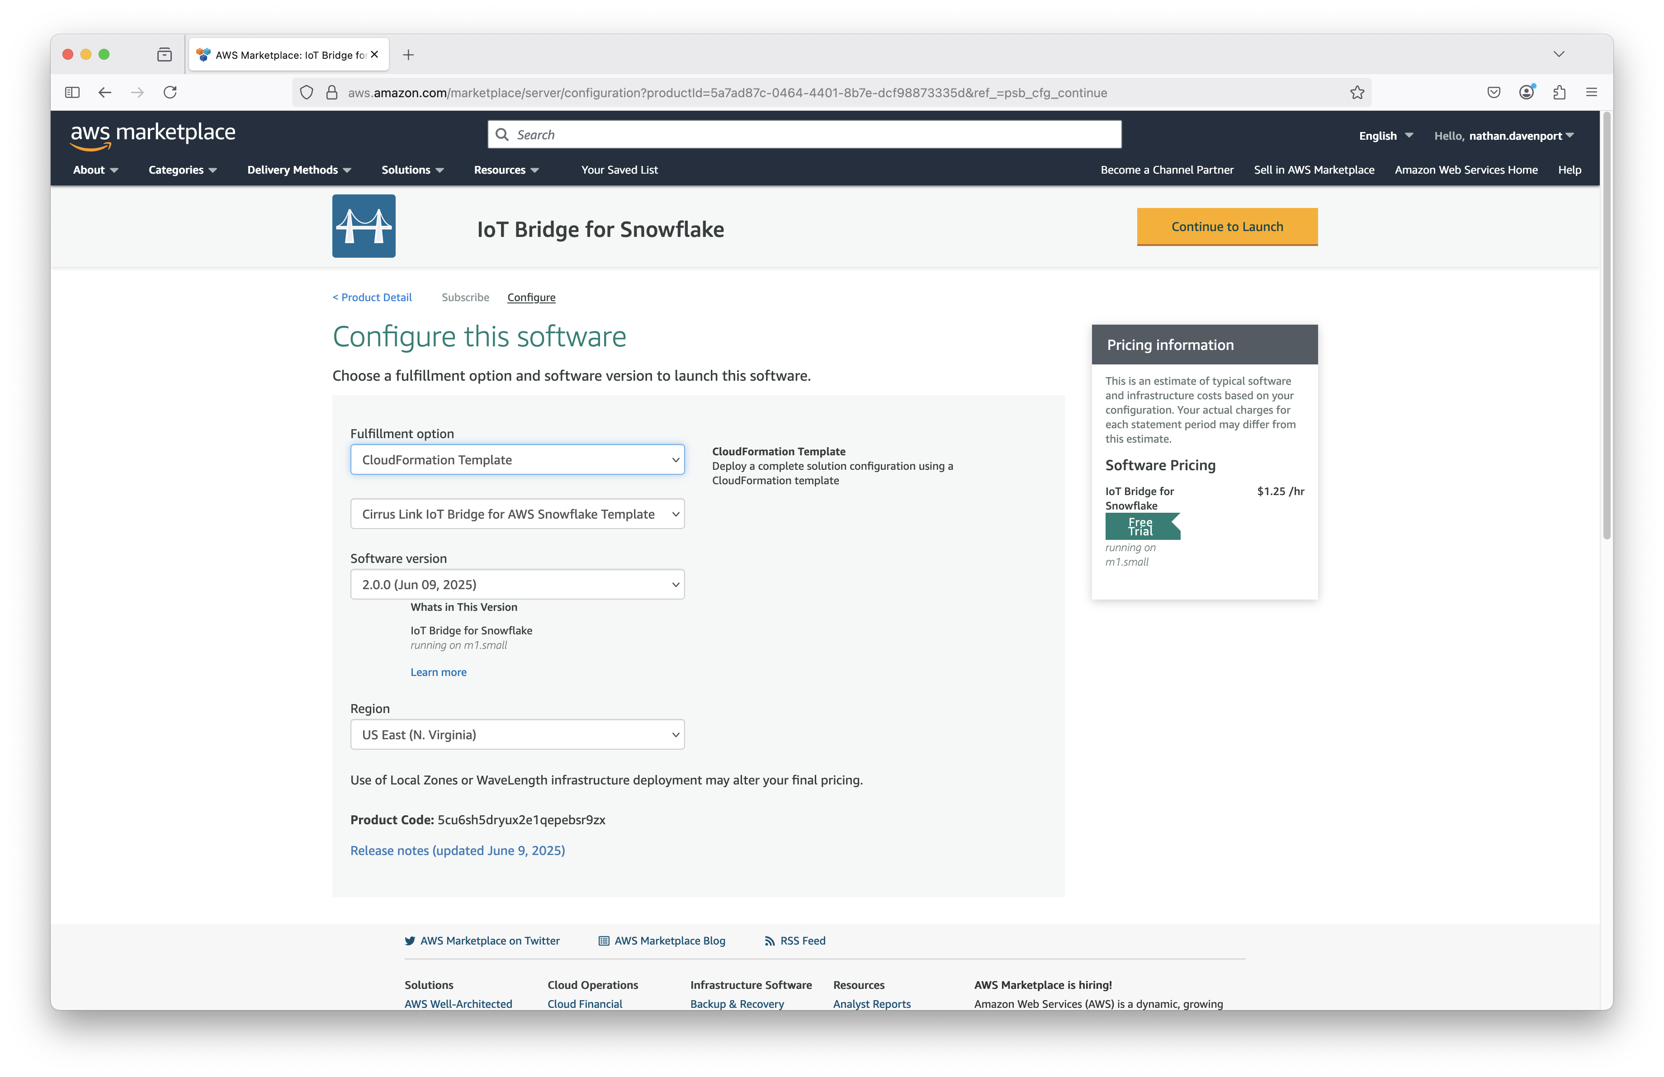Open the Release notes link

[457, 850]
